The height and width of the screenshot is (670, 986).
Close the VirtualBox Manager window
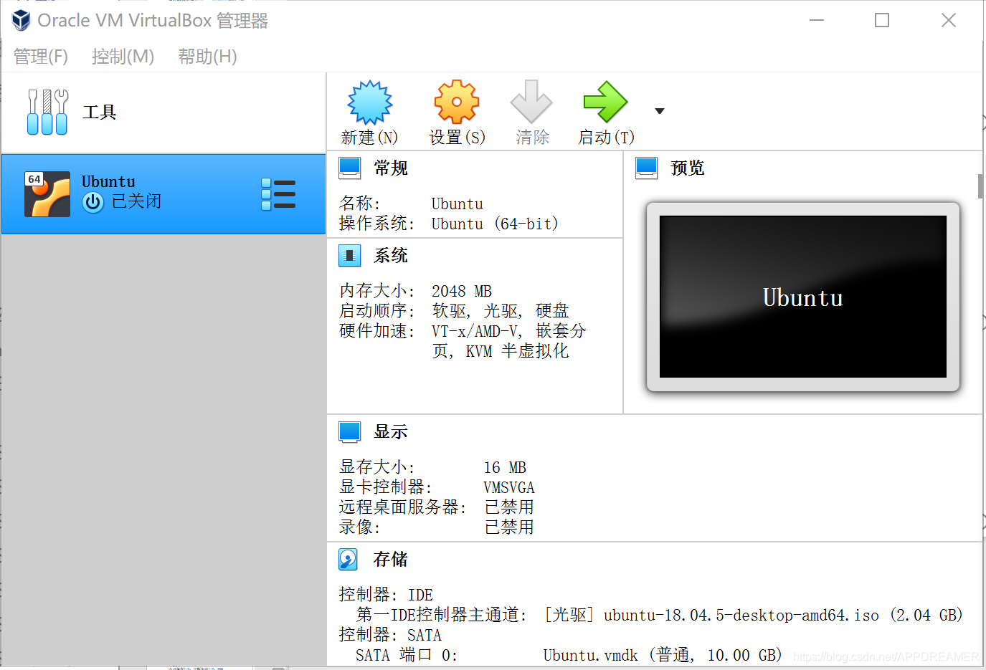(x=949, y=20)
